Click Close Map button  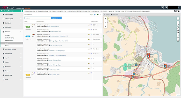(114, 14)
